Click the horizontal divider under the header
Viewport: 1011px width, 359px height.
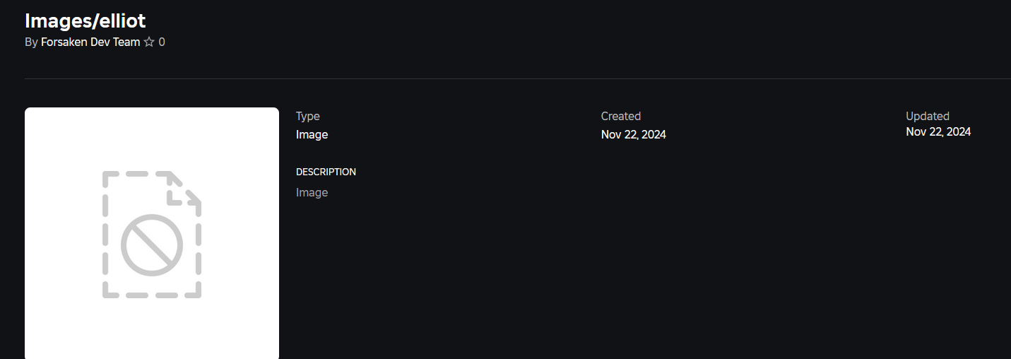pyautogui.click(x=495, y=78)
